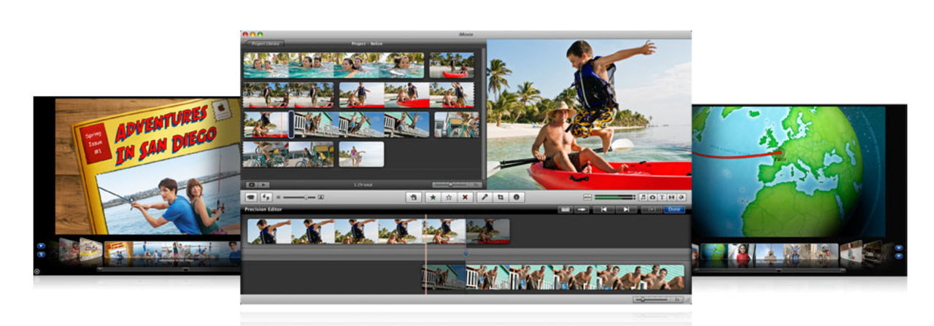This screenshot has height=326, width=934.
Task: Open the voiceover microphone tool
Action: coord(485,197)
